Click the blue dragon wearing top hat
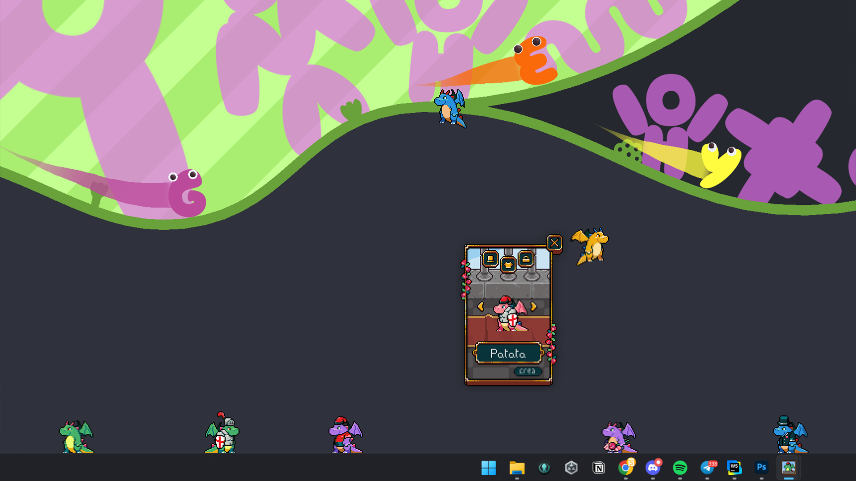 [x=790, y=435]
